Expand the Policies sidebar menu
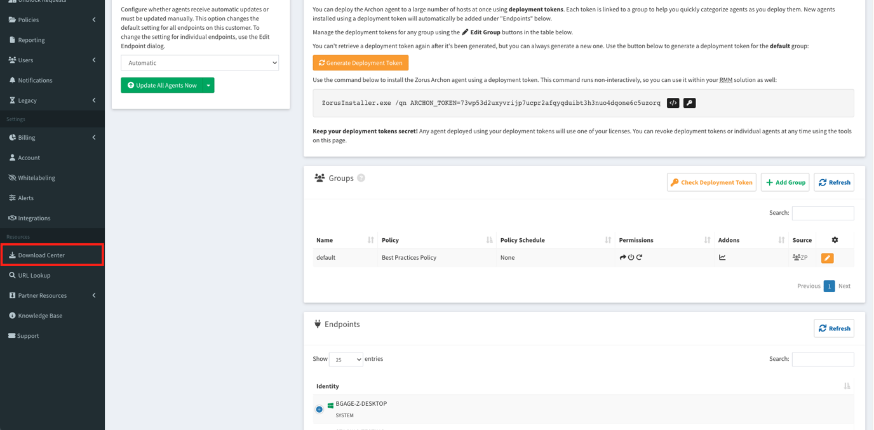874x430 pixels. point(52,20)
